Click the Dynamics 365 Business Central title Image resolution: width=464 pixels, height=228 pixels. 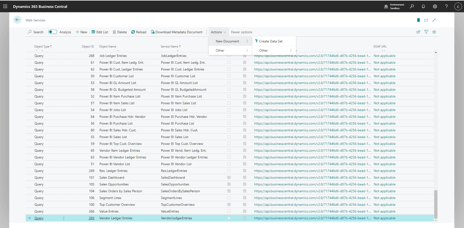click(x=40, y=6)
